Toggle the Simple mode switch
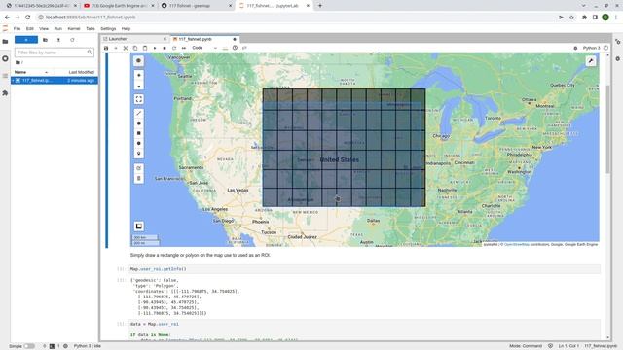The width and height of the screenshot is (623, 350). click(x=29, y=346)
